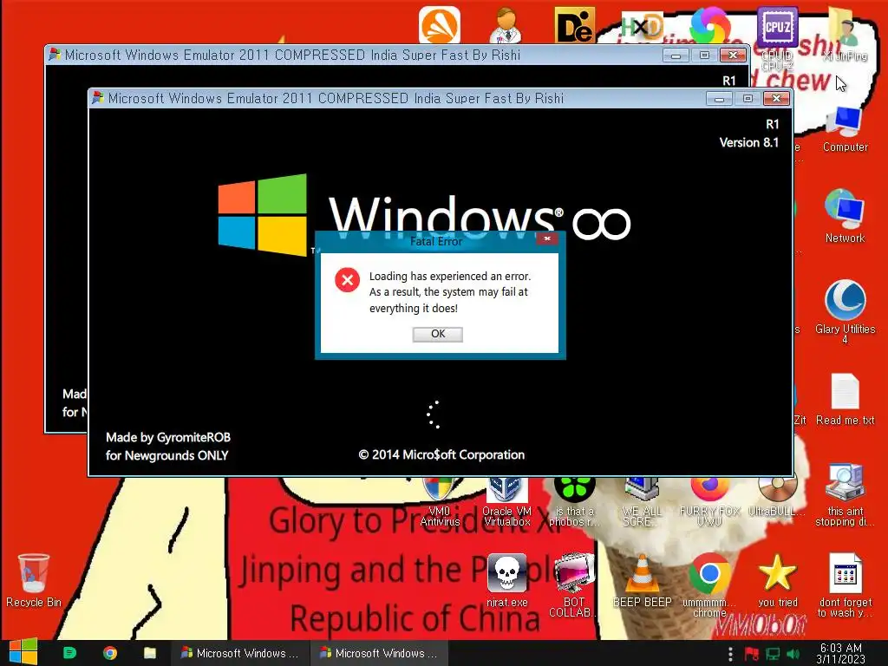The height and width of the screenshot is (666, 888).
Task: Close the front Windows Emulator window
Action: (776, 99)
